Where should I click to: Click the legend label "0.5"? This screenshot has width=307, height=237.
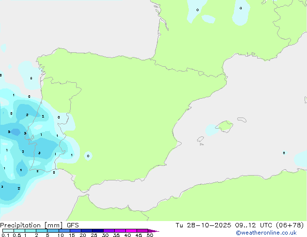17,235
